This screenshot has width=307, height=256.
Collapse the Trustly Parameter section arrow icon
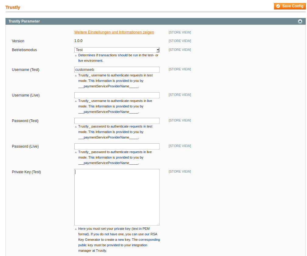tap(300, 21)
